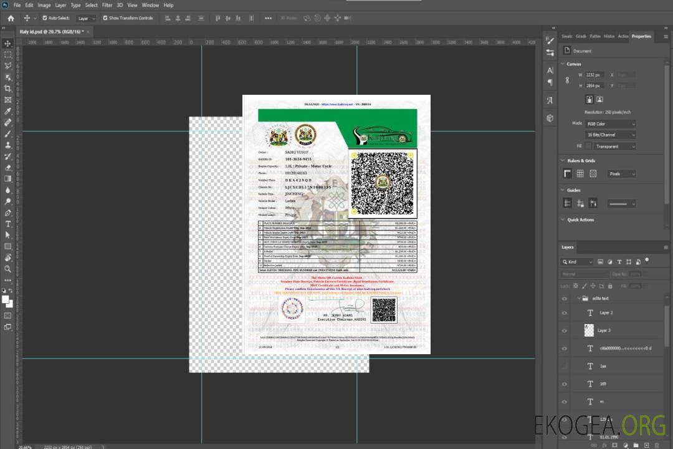
Task: Click the grid icon under Rulers & Grids
Action: (x=580, y=174)
